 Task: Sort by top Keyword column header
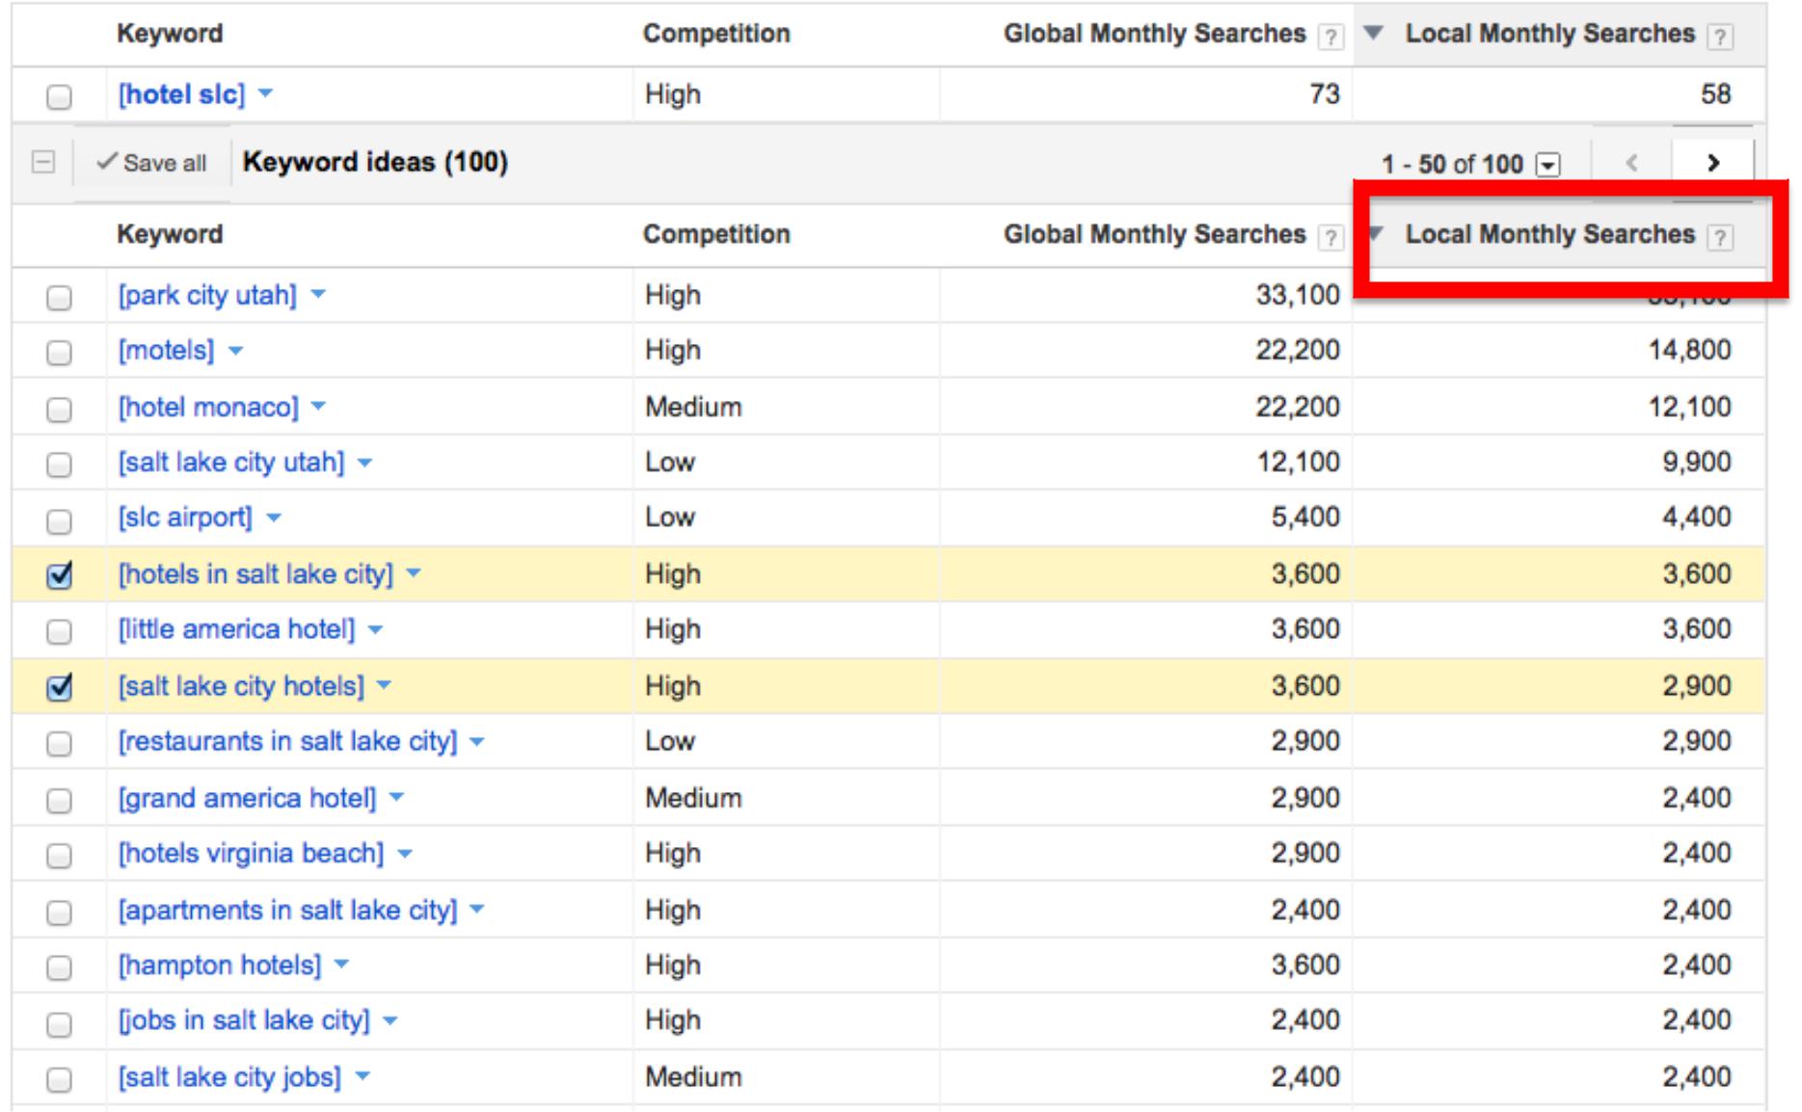pyautogui.click(x=170, y=34)
